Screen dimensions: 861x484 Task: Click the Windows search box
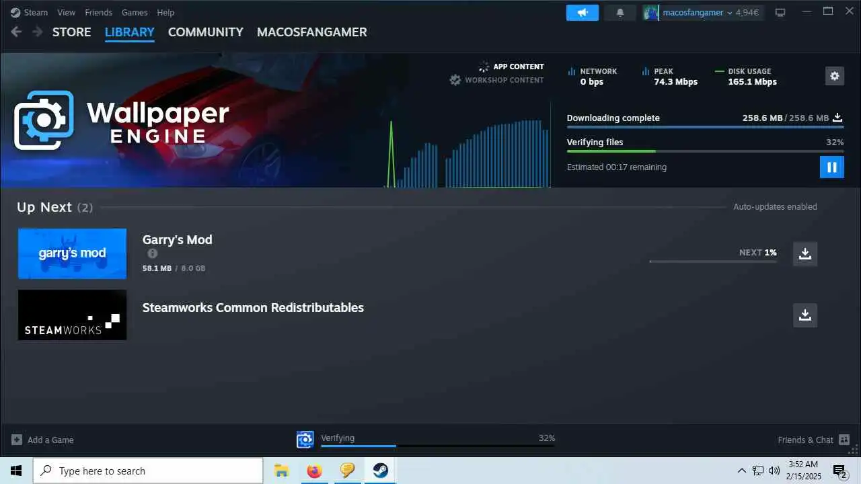[x=148, y=471]
